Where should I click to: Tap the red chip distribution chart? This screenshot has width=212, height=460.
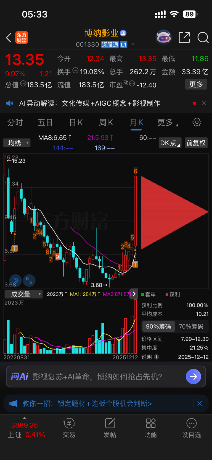(174, 212)
